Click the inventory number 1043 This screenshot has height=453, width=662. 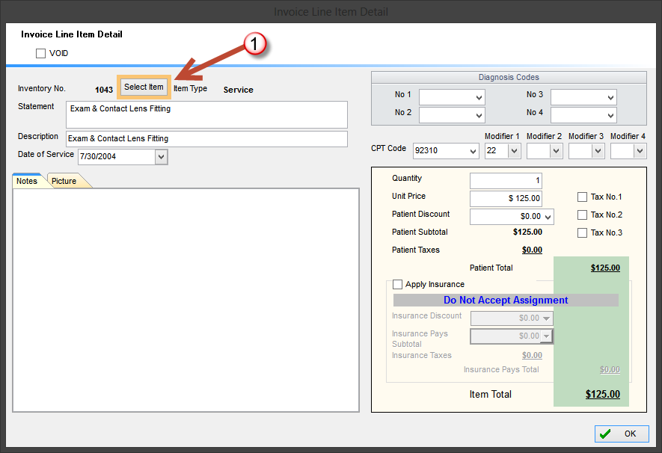pos(104,90)
